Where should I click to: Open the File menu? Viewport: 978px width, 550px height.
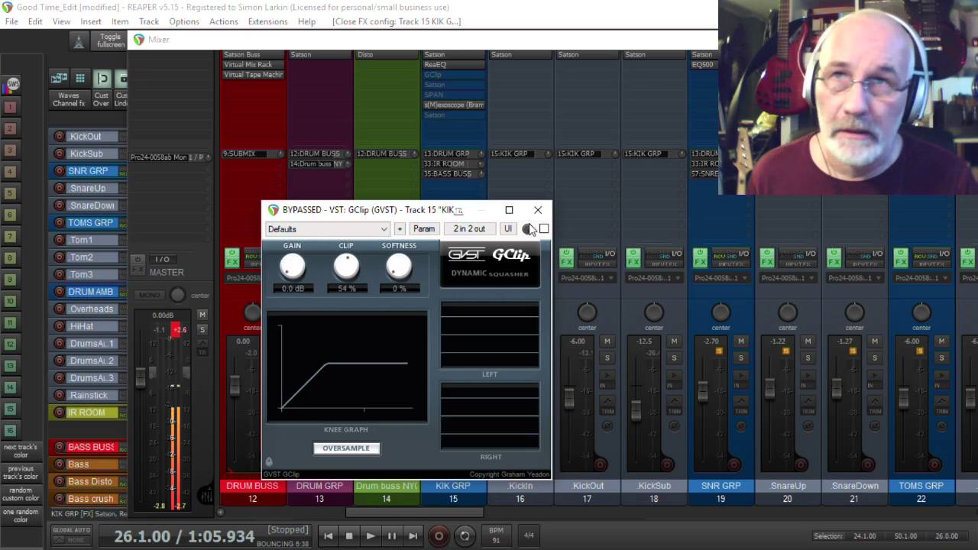coord(11,21)
